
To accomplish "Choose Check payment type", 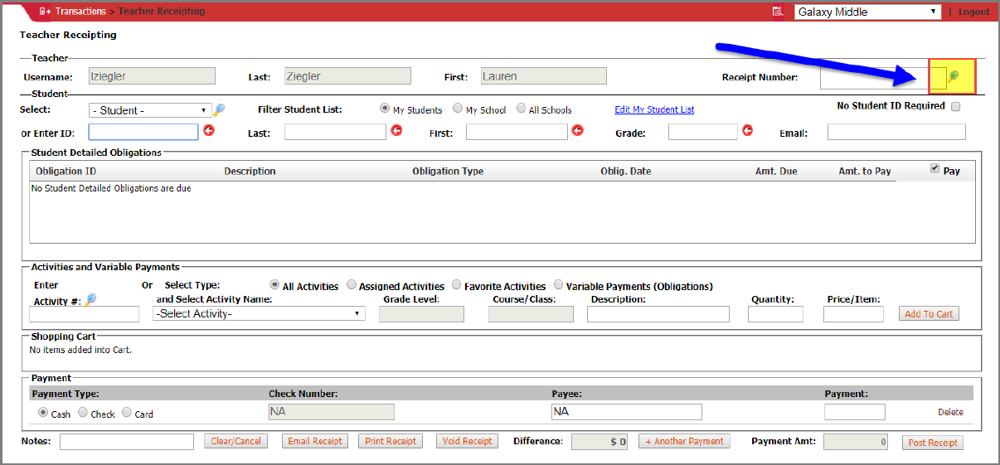I will (x=83, y=413).
